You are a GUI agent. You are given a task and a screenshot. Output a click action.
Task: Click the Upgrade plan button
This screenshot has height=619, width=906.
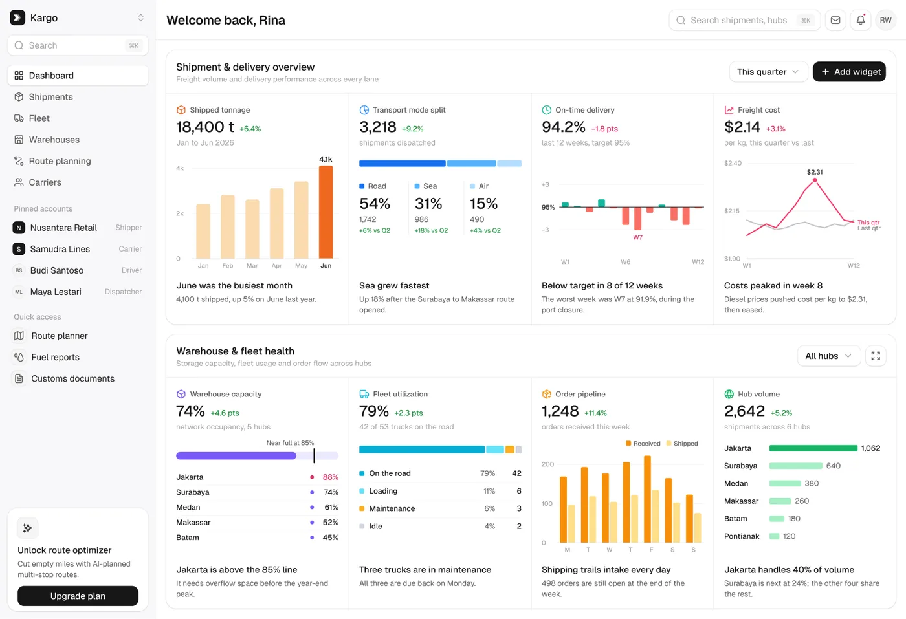(x=78, y=596)
